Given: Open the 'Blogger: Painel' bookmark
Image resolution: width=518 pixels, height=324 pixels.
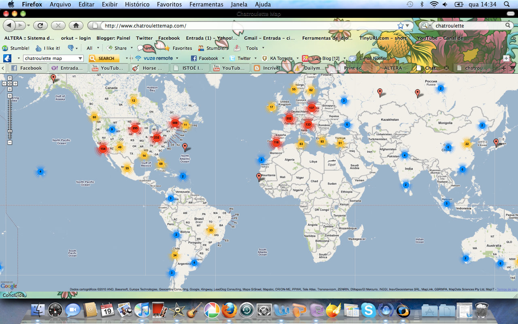Looking at the screenshot, I should click(113, 38).
